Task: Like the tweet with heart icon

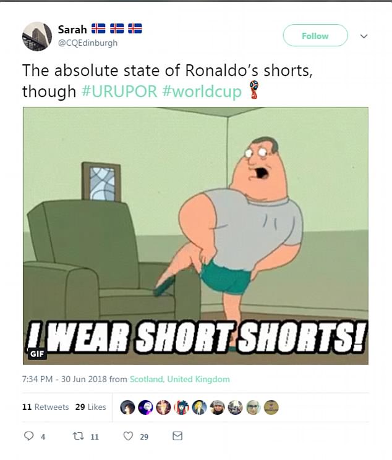Action: tap(128, 437)
